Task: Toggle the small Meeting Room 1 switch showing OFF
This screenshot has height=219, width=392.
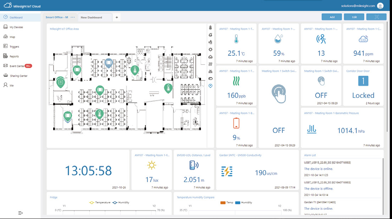Action: pos(321,81)
